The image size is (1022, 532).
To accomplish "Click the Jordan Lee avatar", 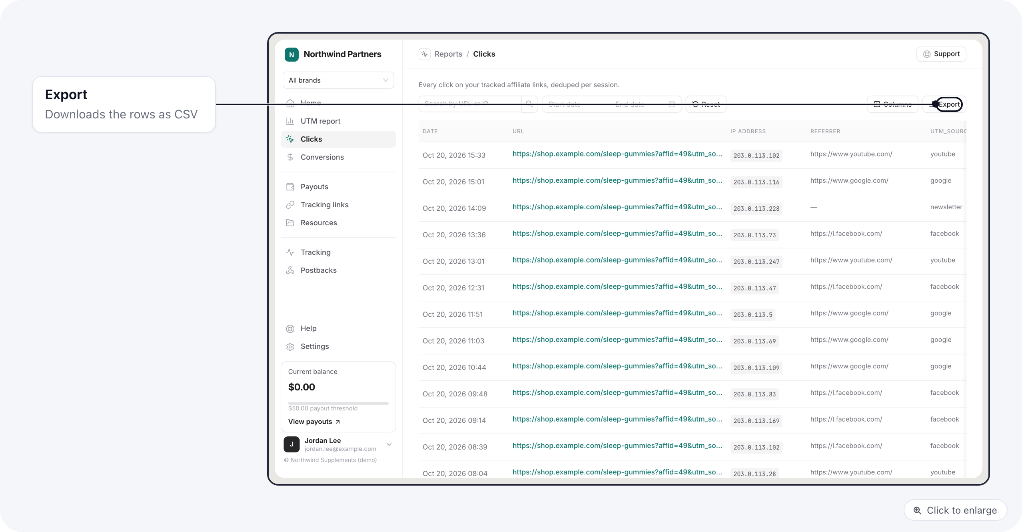I will [x=291, y=444].
